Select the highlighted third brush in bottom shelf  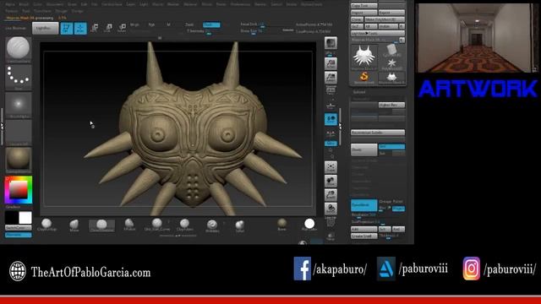[x=101, y=225]
